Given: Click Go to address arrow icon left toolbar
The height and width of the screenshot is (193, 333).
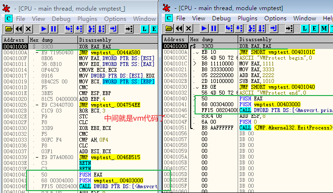Looking at the screenshot, I should 129,29.
